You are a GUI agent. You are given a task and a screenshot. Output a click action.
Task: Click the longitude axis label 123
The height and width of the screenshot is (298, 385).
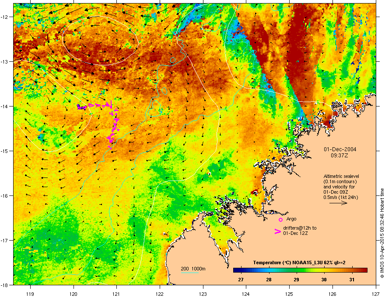(203, 294)
